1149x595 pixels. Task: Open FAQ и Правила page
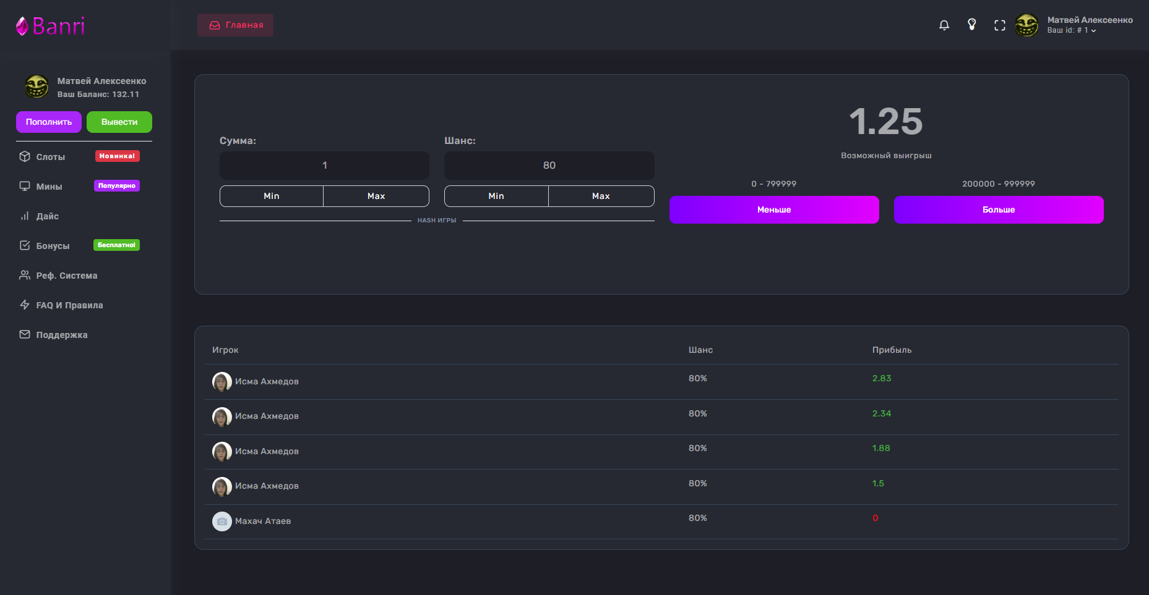(69, 305)
